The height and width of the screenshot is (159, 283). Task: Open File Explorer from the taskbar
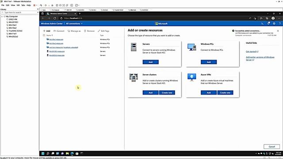tap(67, 153)
